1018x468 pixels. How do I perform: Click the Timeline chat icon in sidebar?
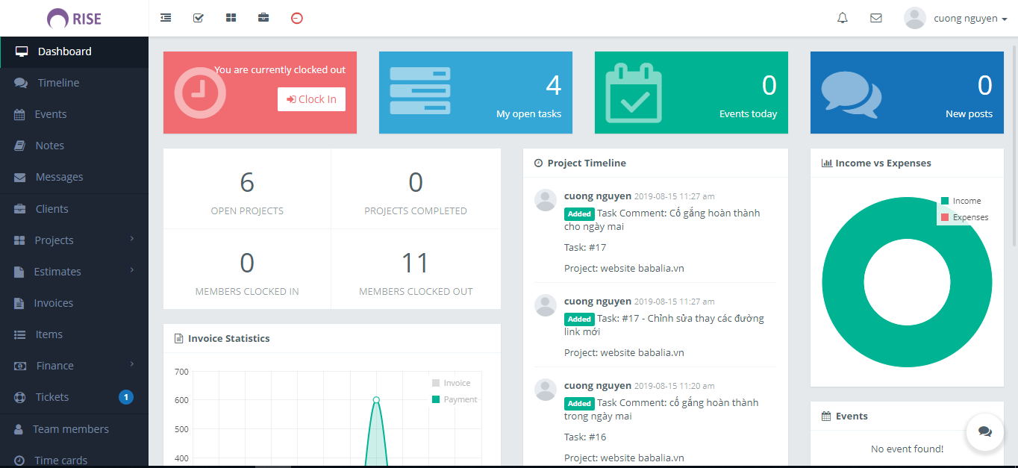click(x=21, y=83)
